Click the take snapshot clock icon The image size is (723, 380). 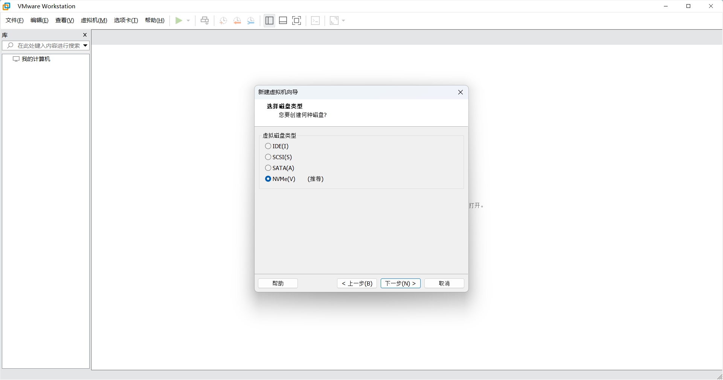click(x=223, y=20)
